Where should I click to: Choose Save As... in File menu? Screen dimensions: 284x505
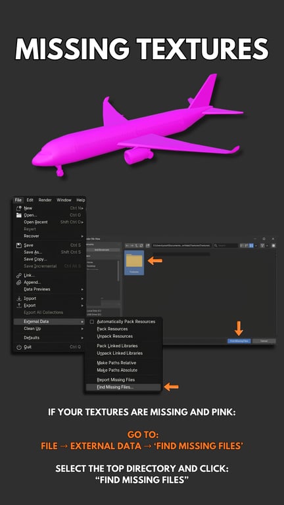(x=49, y=252)
